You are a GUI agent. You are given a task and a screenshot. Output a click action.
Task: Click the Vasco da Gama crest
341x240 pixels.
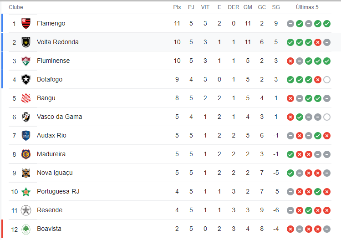pyautogui.click(x=26, y=117)
